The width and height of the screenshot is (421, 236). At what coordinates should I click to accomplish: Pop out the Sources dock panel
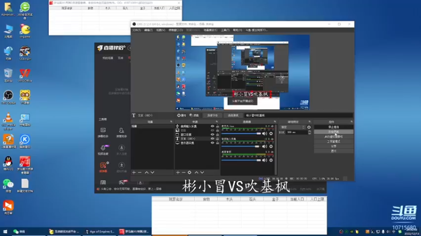click(217, 122)
